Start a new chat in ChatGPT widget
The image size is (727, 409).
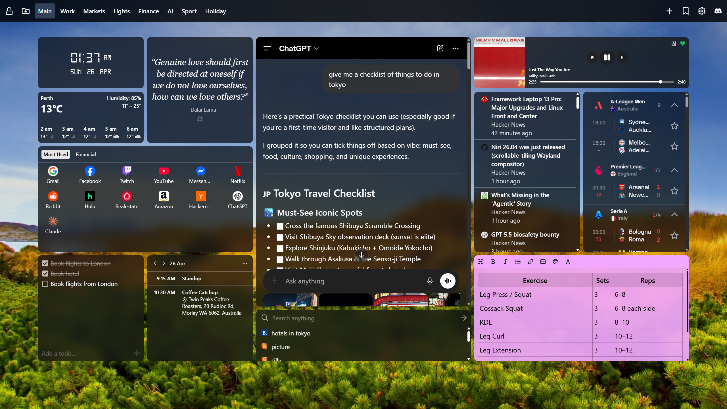click(x=440, y=48)
